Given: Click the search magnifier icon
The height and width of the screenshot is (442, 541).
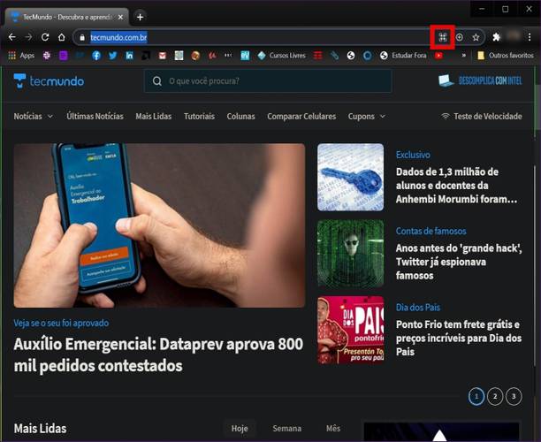Looking at the screenshot, I should point(157,81).
